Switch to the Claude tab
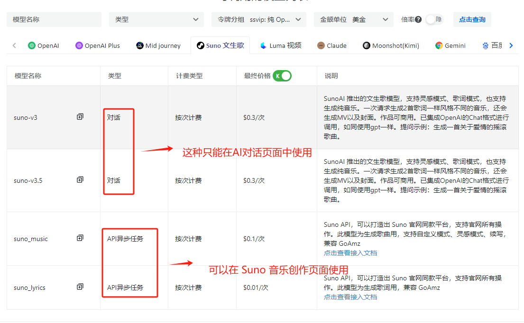Viewport: 524px width, 323px height. click(x=332, y=46)
